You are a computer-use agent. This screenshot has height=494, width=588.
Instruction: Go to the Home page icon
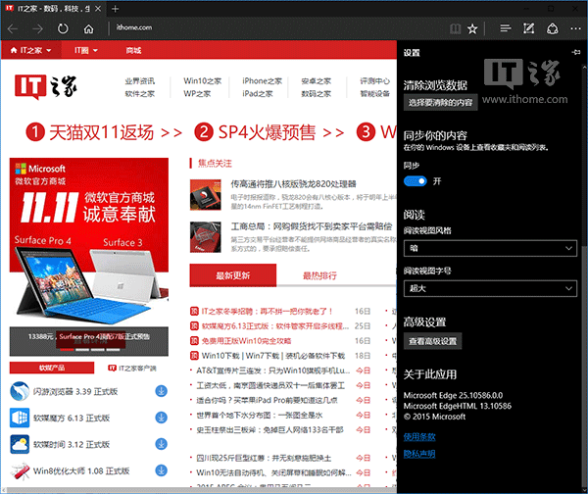pos(88,28)
